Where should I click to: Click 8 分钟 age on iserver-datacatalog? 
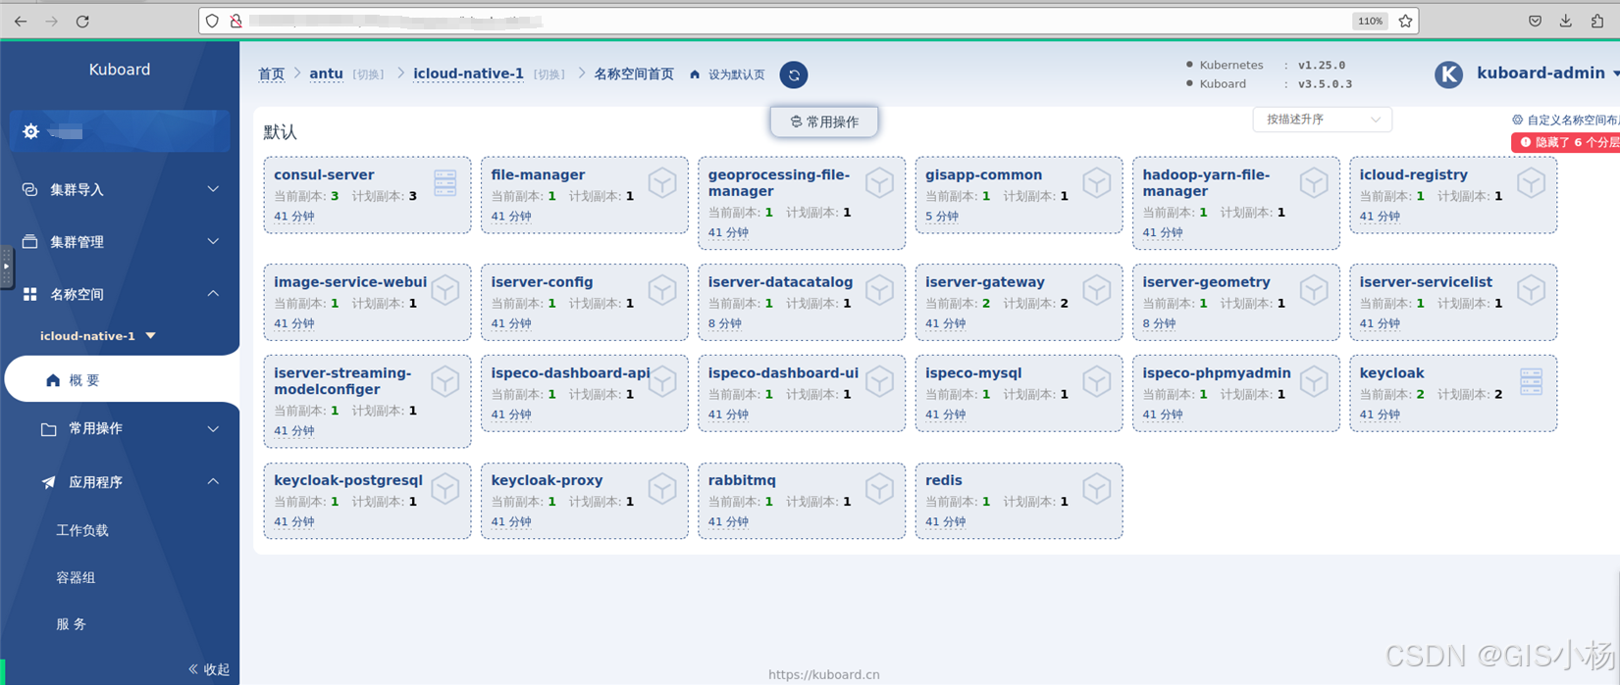click(x=725, y=323)
